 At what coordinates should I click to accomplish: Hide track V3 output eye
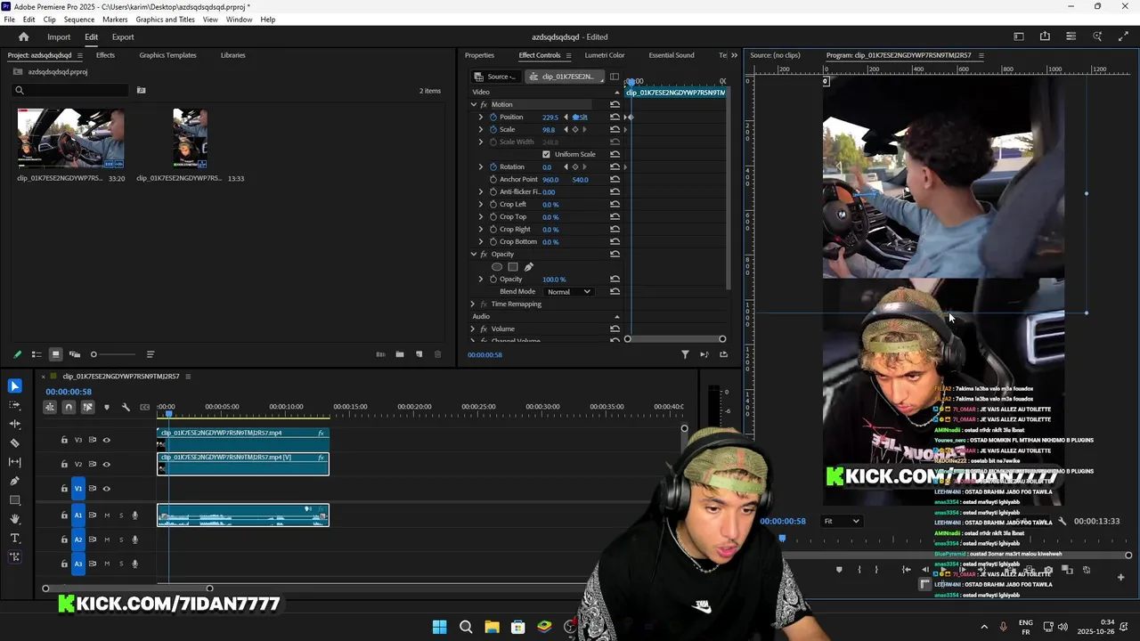point(106,440)
